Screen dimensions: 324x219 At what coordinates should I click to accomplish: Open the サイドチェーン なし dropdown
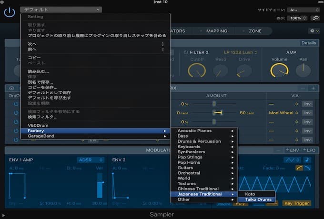(x=304, y=10)
